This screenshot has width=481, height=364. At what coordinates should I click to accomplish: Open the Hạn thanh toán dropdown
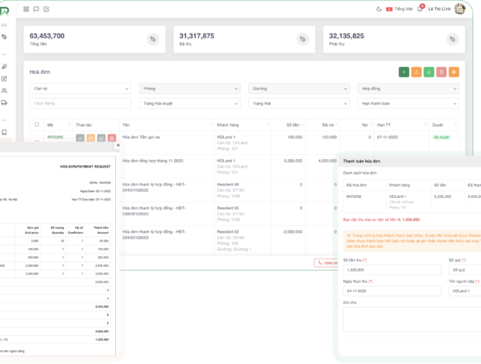click(x=409, y=103)
